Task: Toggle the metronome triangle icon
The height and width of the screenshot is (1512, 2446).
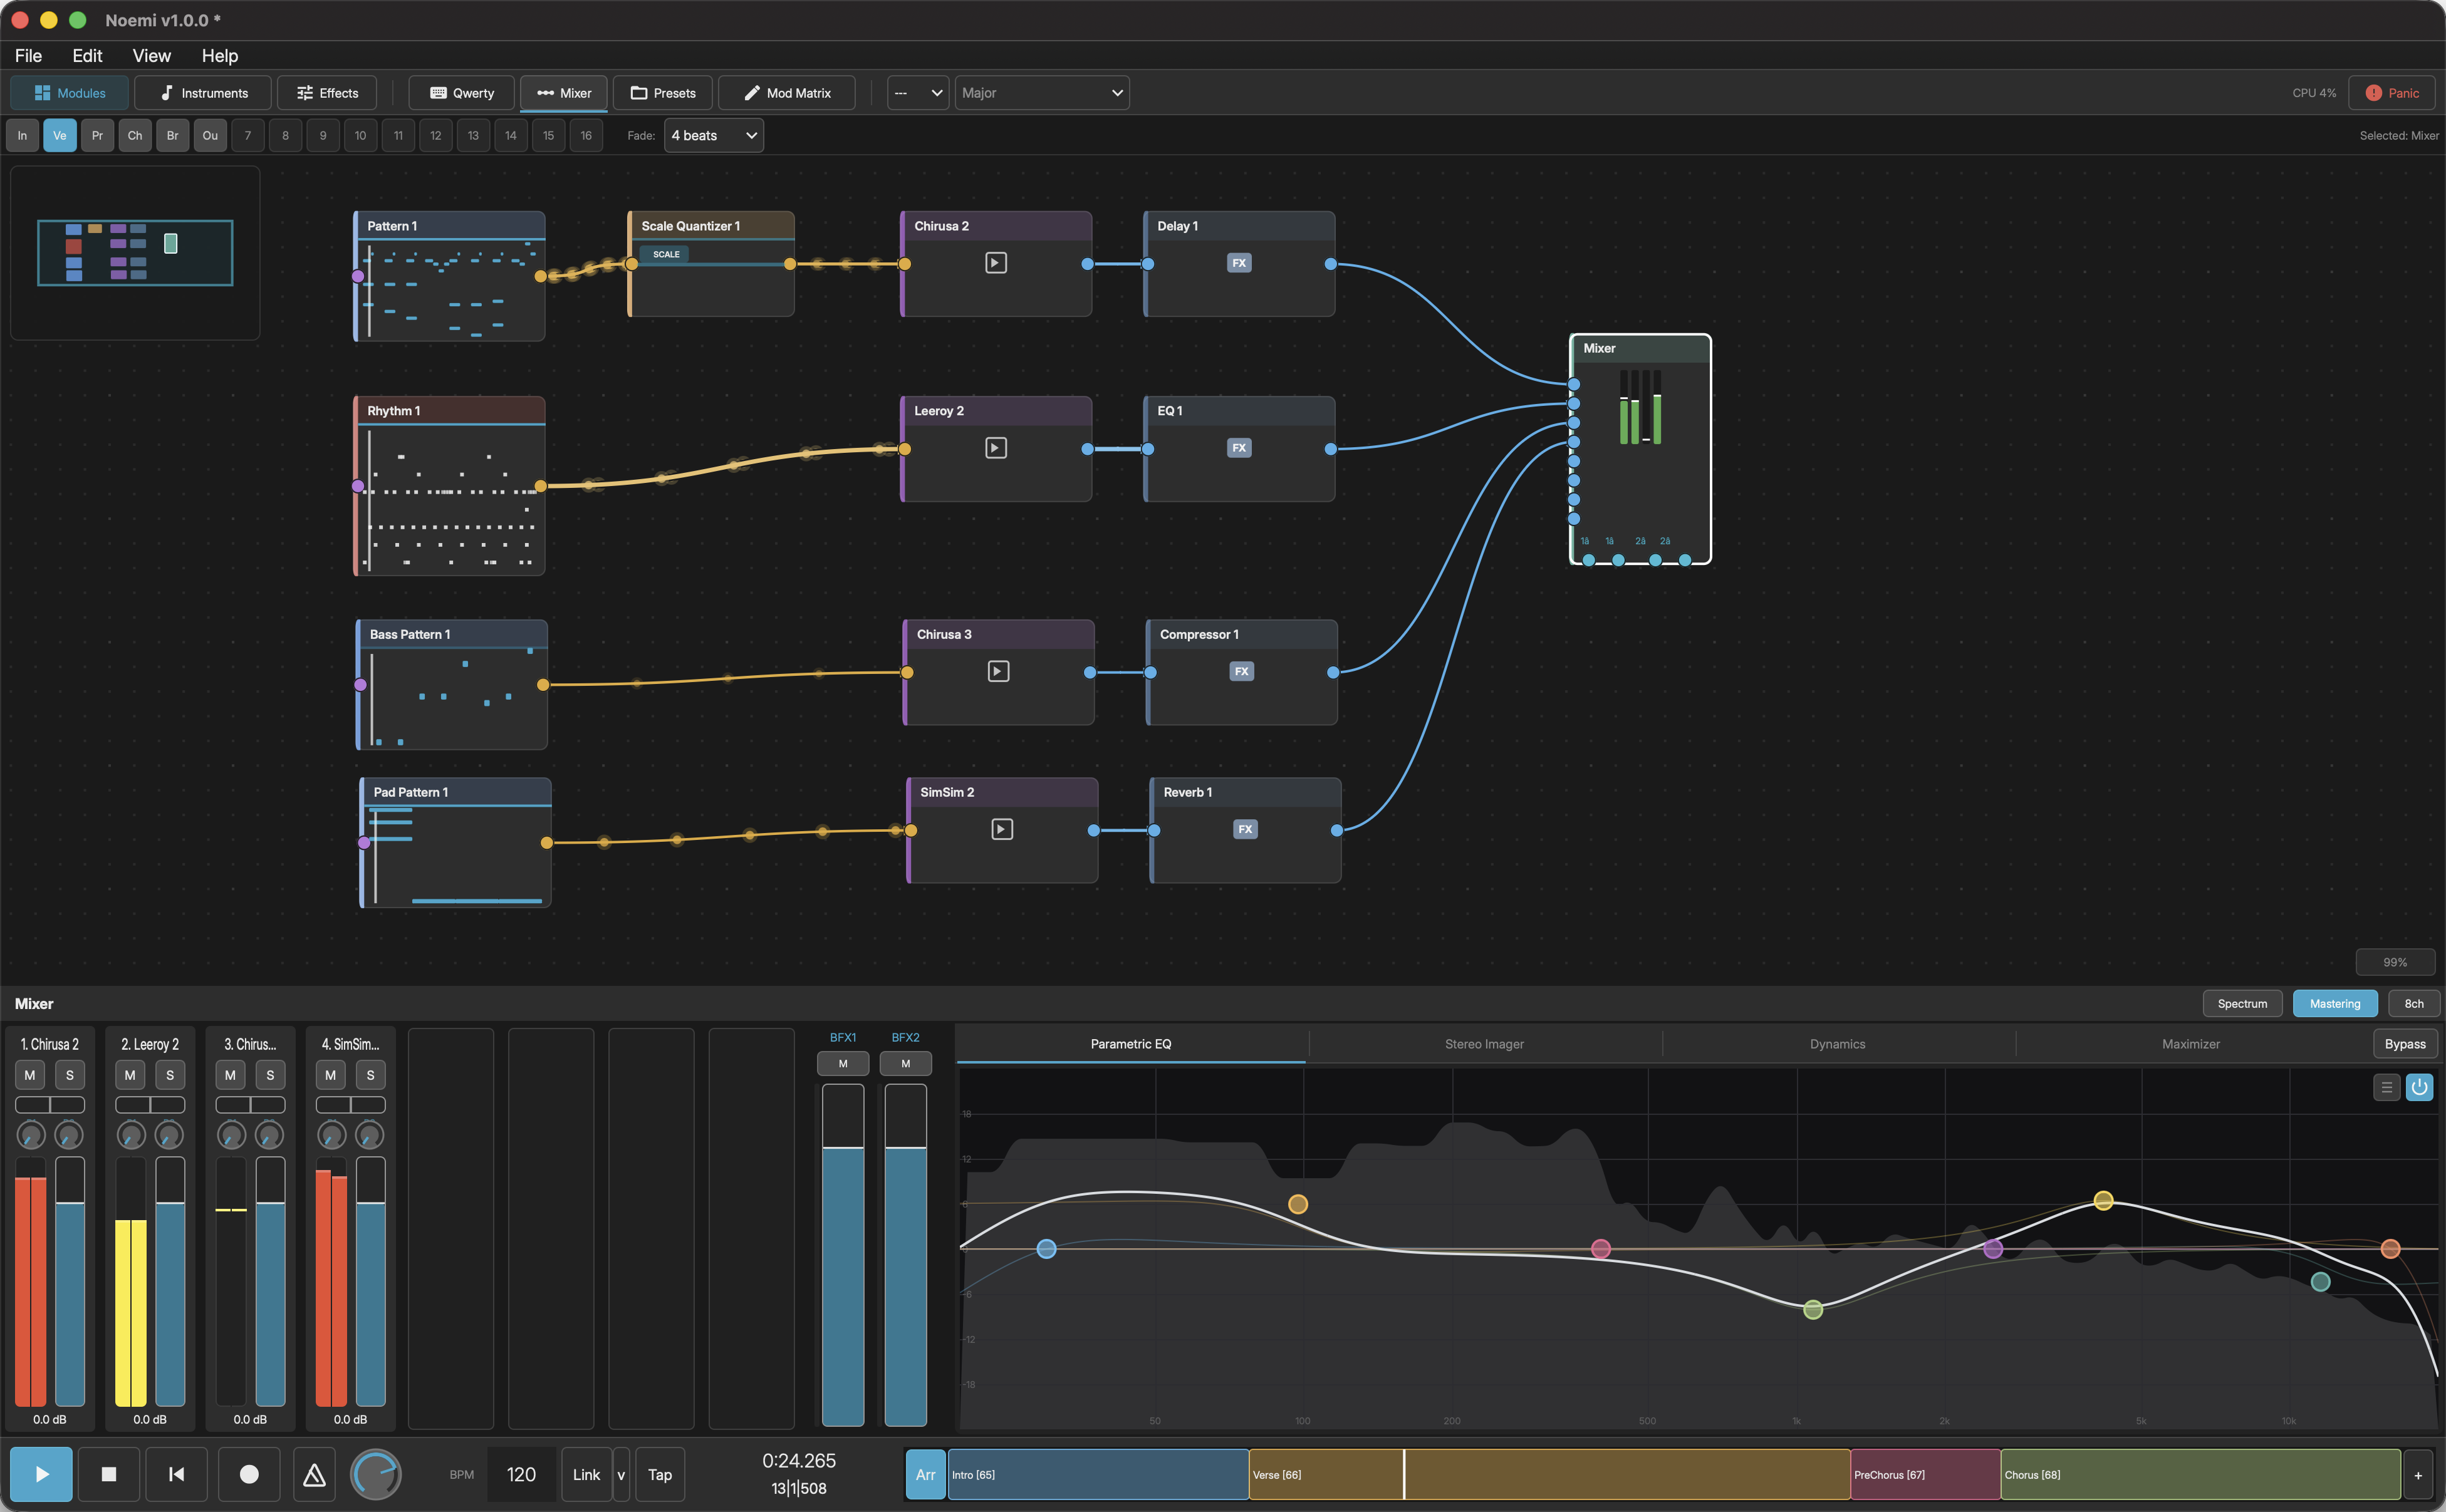Action: 314,1474
